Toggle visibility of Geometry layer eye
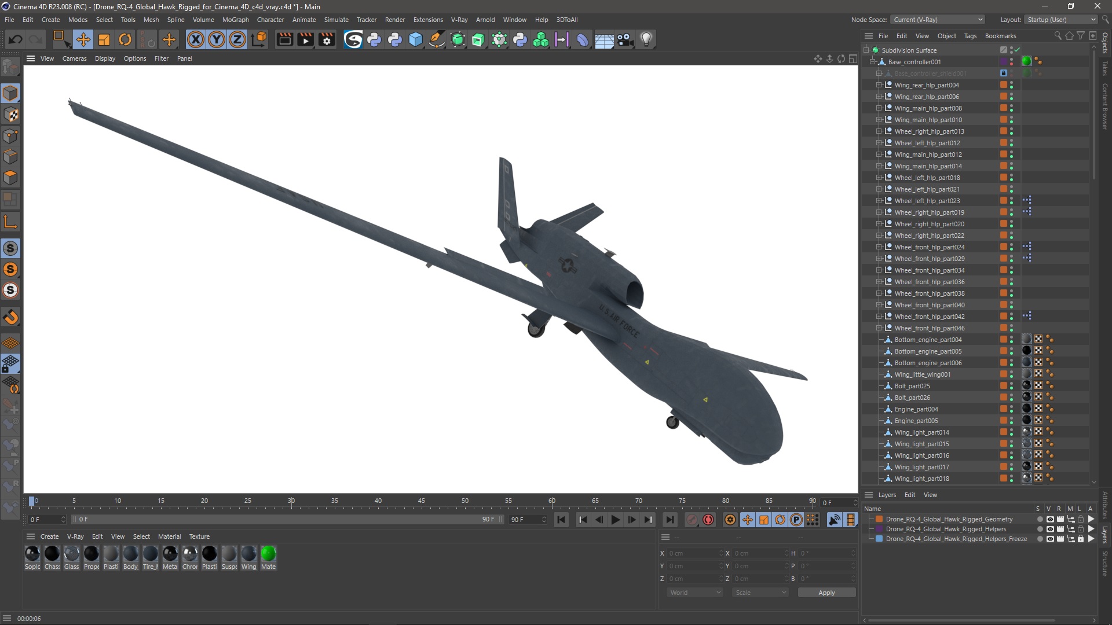Viewport: 1112px width, 625px height. pyautogui.click(x=1050, y=519)
